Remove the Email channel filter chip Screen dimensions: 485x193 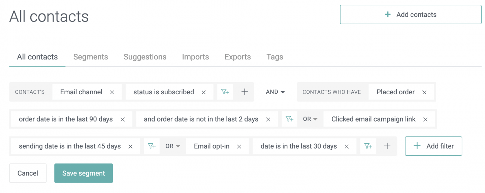(112, 92)
